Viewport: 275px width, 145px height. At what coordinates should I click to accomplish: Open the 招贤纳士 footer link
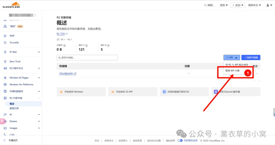click(123, 141)
